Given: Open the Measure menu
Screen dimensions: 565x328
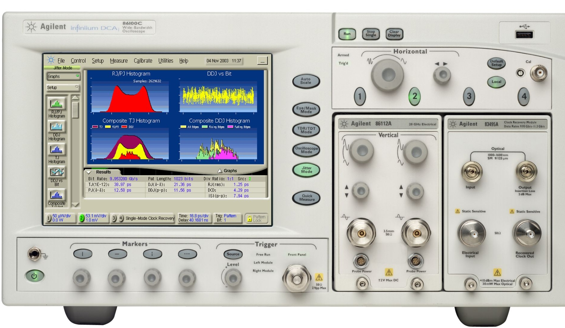Looking at the screenshot, I should point(118,61).
